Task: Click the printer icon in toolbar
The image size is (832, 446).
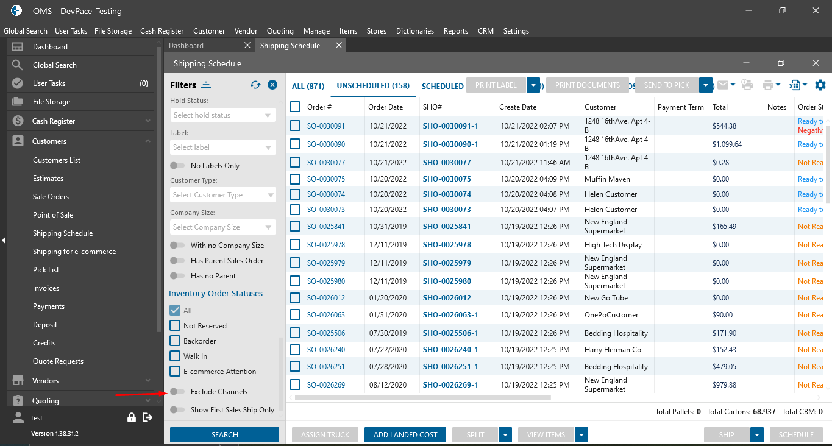Action: pos(768,85)
